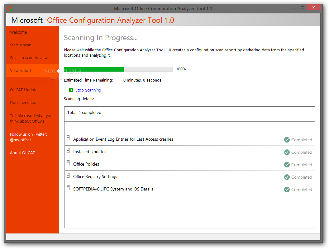The width and height of the screenshot is (329, 249).
Task: Close the Office Configuration Analyzer window
Action: click(313, 7)
